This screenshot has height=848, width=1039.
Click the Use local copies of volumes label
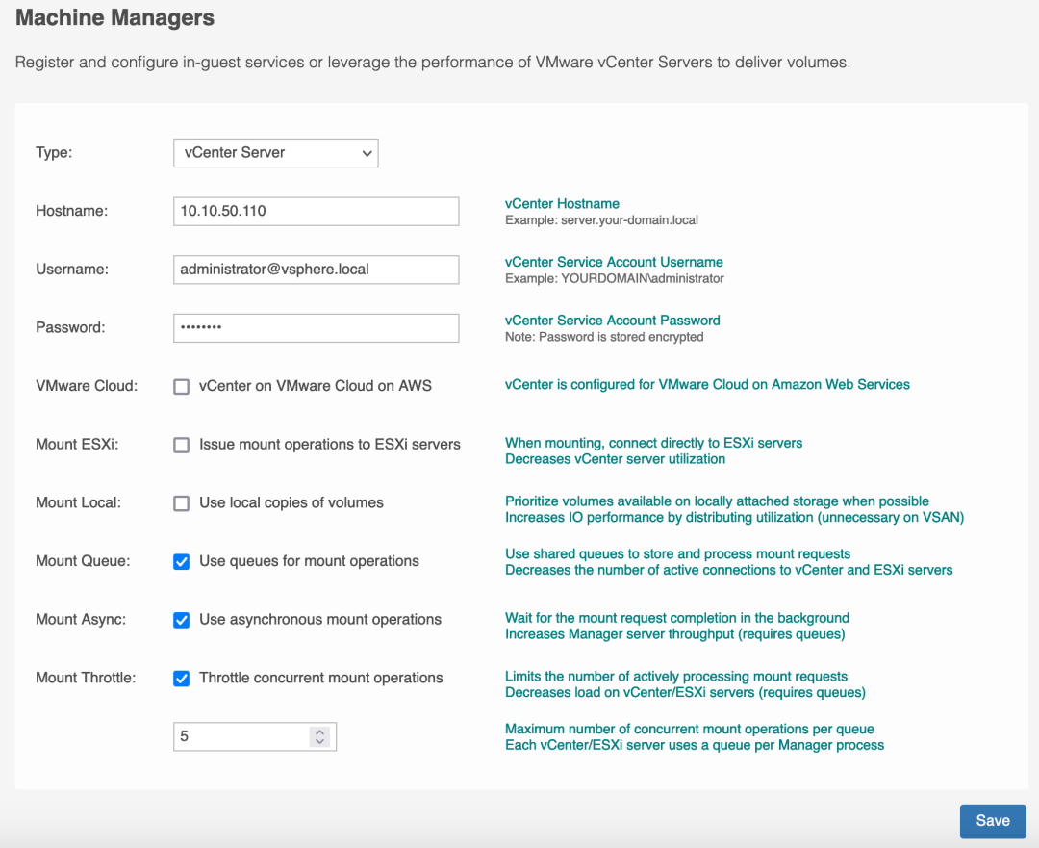pyautogui.click(x=291, y=502)
